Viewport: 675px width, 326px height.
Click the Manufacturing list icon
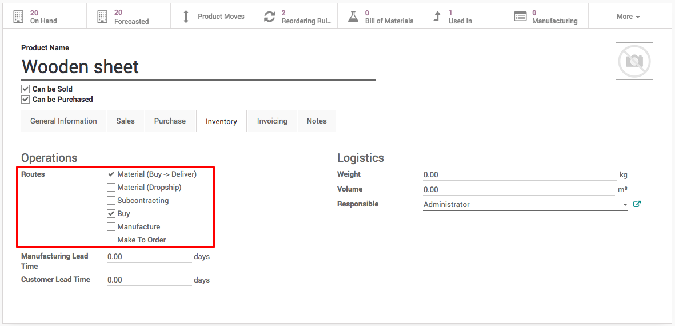coord(520,17)
